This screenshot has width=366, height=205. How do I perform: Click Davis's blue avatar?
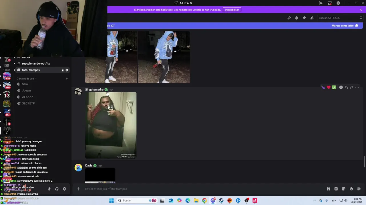[x=78, y=168]
